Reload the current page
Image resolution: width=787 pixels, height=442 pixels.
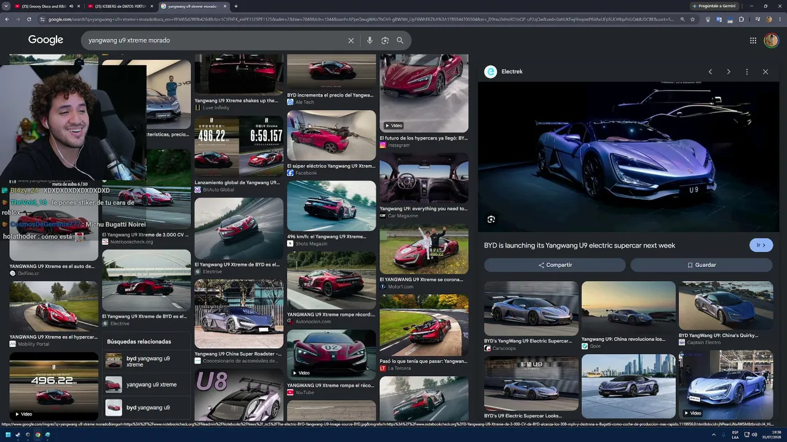pos(29,19)
